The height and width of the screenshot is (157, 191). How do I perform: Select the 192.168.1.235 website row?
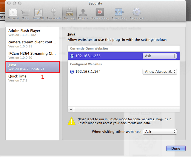click(124, 56)
